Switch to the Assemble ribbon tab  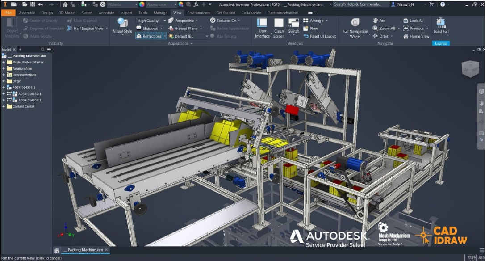tap(27, 13)
